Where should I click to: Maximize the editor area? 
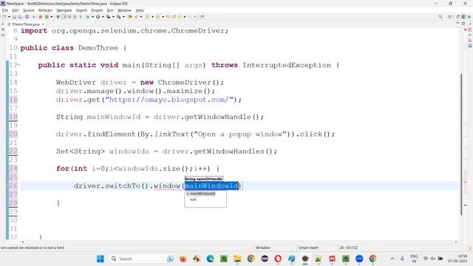tap(463, 24)
